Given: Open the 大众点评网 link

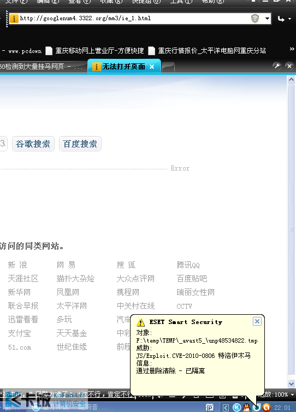Looking at the screenshot, I should pos(135,279).
